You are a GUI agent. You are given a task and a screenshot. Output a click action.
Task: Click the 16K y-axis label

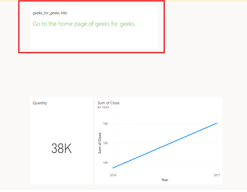click(x=106, y=143)
